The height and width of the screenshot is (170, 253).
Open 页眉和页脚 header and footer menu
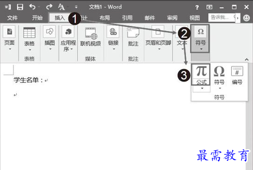pos(158,38)
